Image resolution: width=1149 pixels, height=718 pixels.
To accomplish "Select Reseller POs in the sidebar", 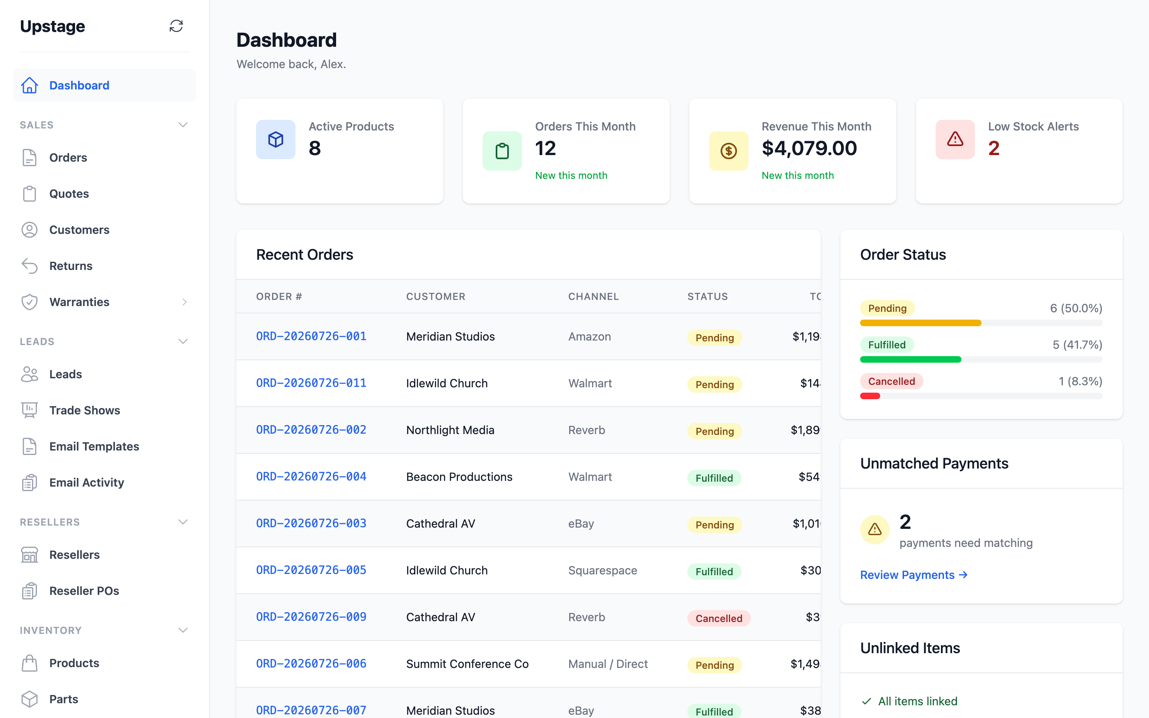I will pos(105,591).
